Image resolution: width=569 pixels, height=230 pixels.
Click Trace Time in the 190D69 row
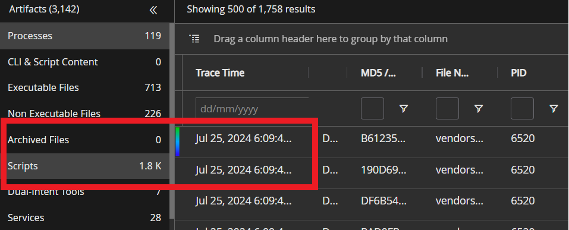[244, 170]
